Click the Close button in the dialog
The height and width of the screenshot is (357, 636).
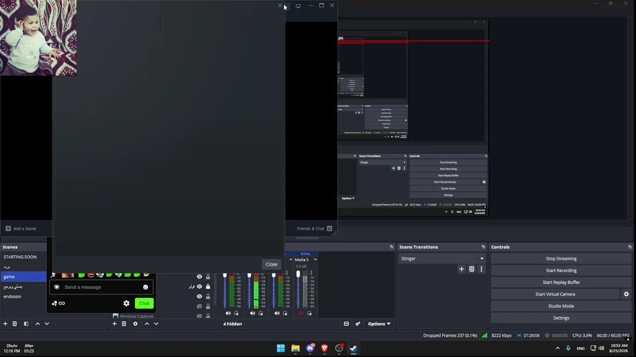point(271,264)
